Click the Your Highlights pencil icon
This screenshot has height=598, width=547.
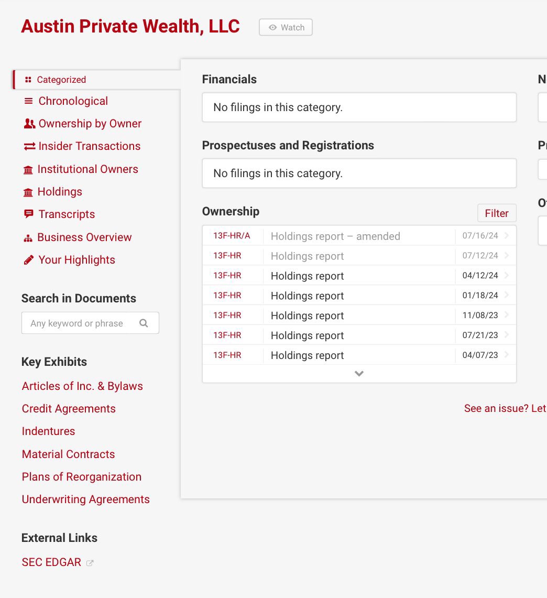pos(29,260)
